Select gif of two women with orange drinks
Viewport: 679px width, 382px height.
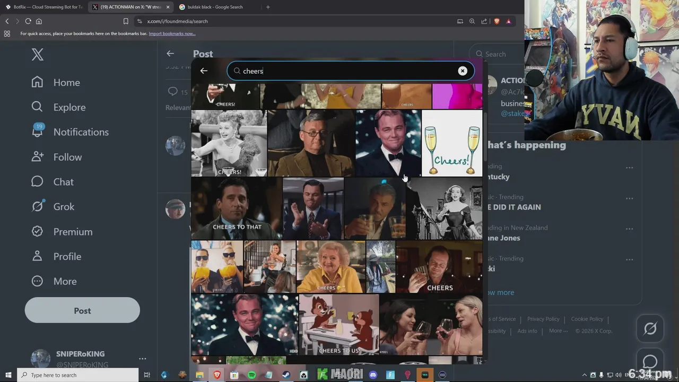217,267
